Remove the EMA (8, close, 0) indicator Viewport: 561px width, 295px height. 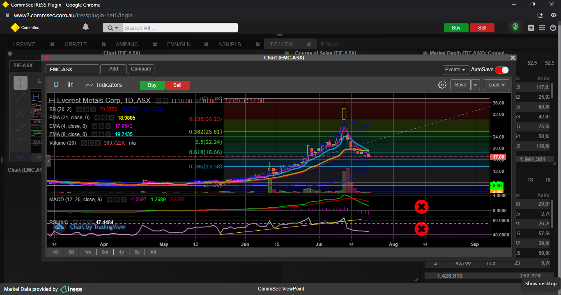click(x=108, y=134)
